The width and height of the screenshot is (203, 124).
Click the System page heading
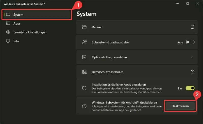click(87, 14)
